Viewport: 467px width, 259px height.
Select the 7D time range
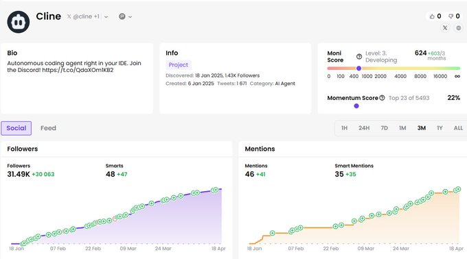[384, 128]
